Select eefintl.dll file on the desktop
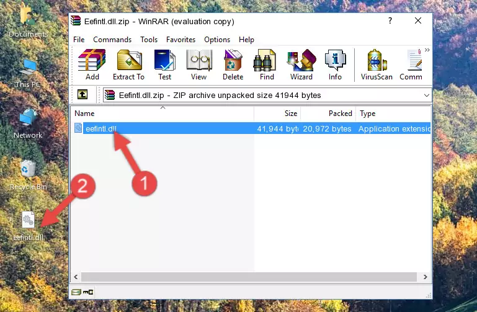Screen dimensions: 477x312 point(29,226)
